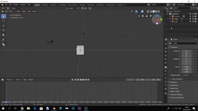198x111 pixels.
Task: Expand the Delta Transform panel
Action: pyautogui.click(x=177, y=79)
